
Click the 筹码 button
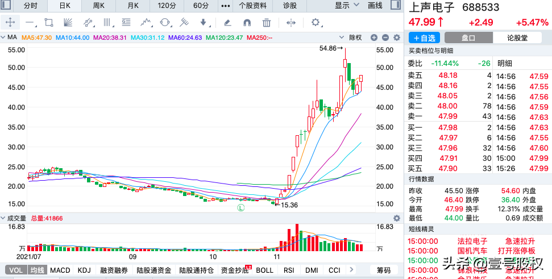(383, 270)
